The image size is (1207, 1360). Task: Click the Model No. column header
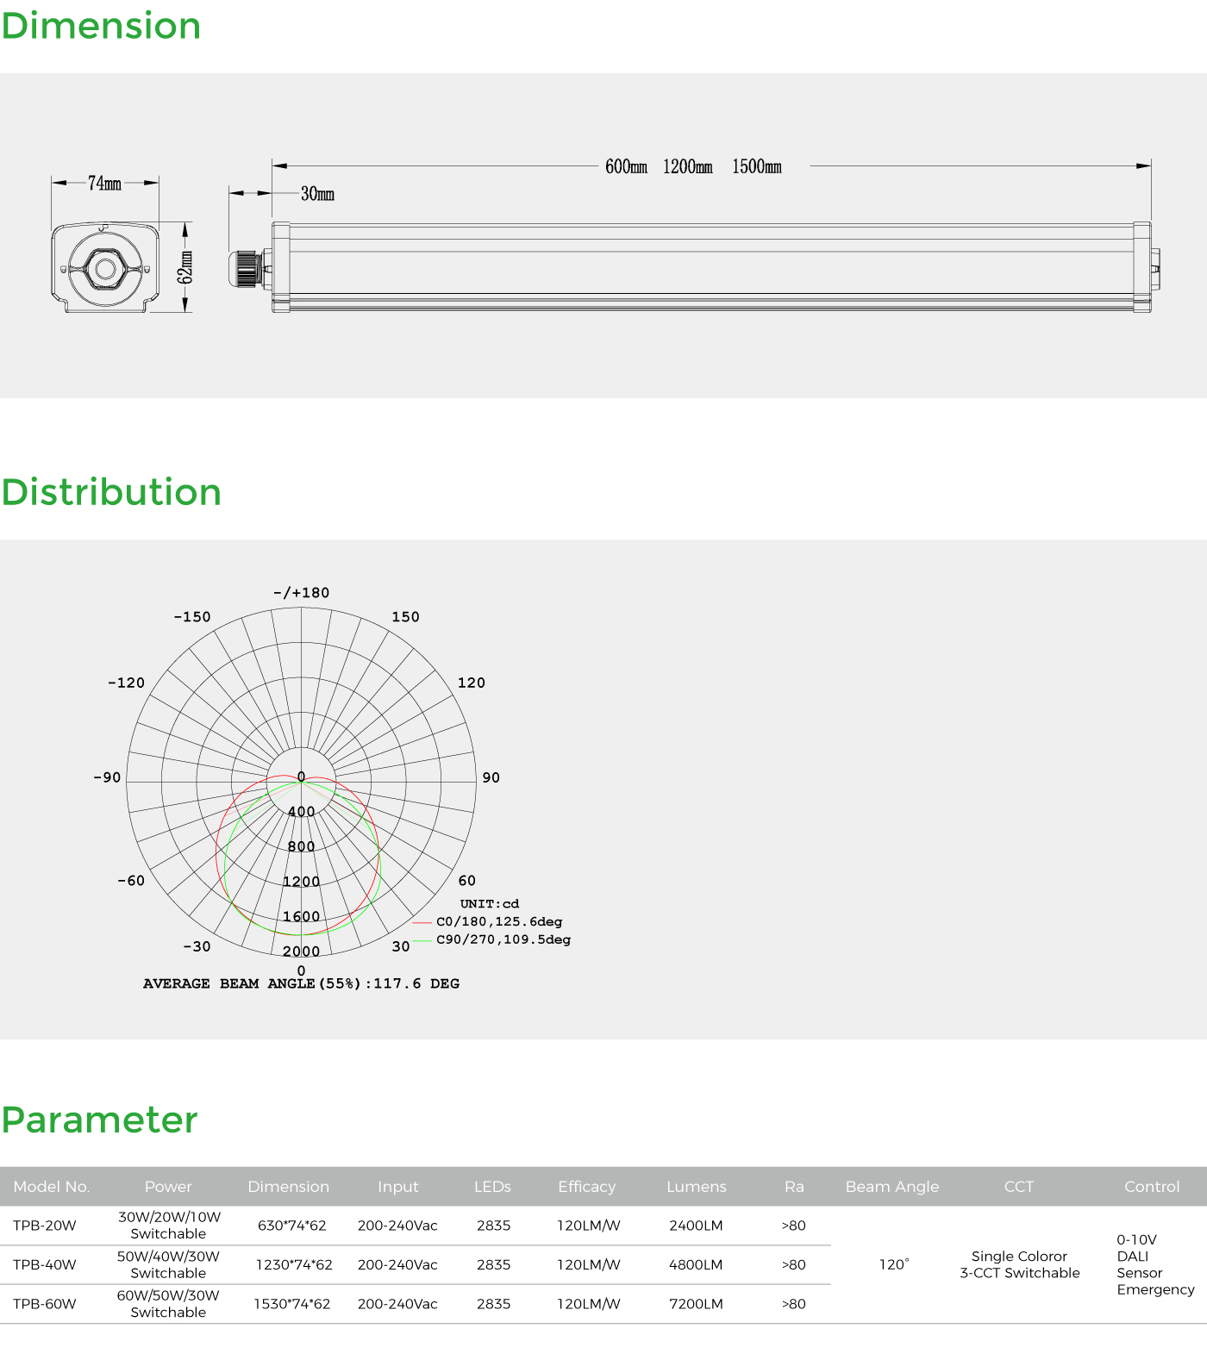52,1187
